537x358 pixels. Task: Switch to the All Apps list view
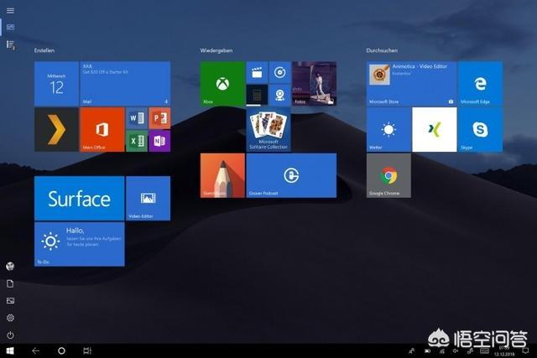click(x=10, y=44)
